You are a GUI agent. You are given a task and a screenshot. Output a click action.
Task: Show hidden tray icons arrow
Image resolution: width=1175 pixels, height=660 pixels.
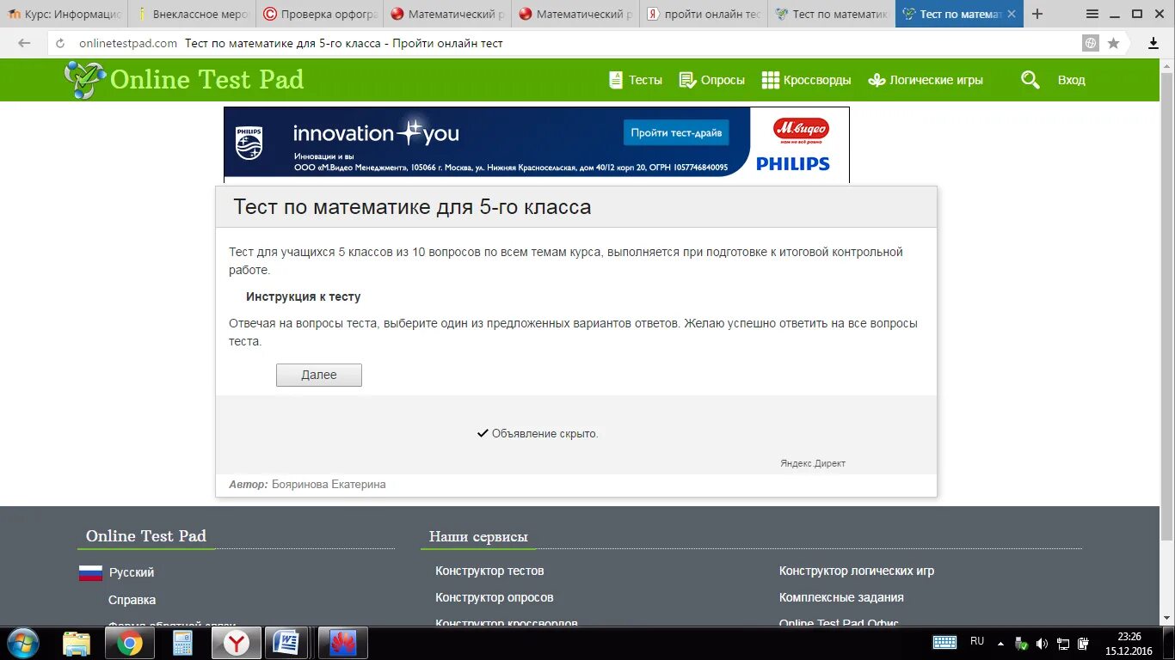tap(1000, 643)
